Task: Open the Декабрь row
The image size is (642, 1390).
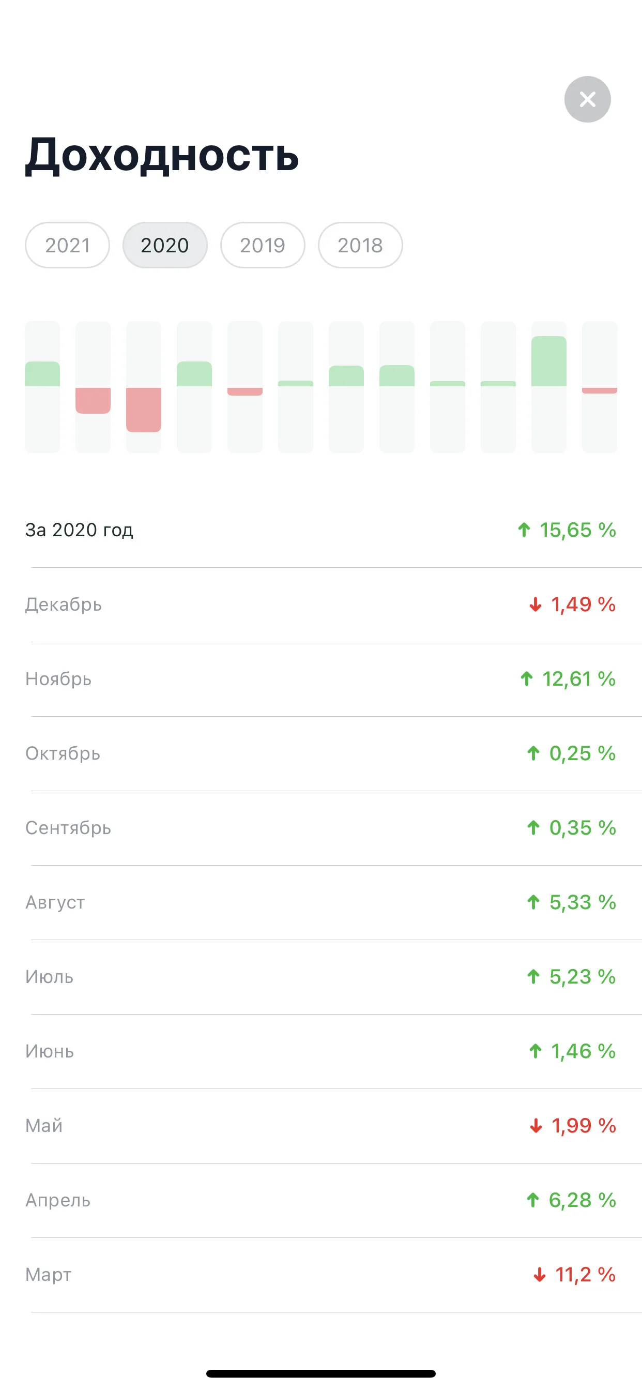Action: click(x=321, y=605)
